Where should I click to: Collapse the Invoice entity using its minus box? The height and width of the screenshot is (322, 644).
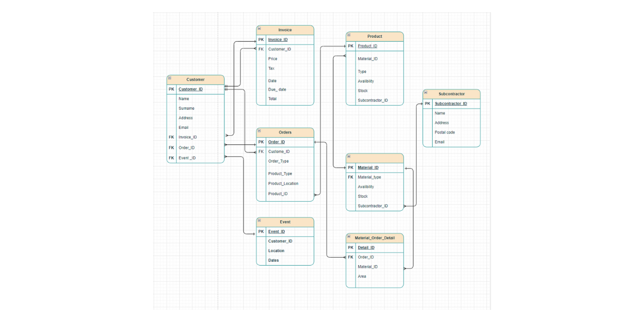260,30
